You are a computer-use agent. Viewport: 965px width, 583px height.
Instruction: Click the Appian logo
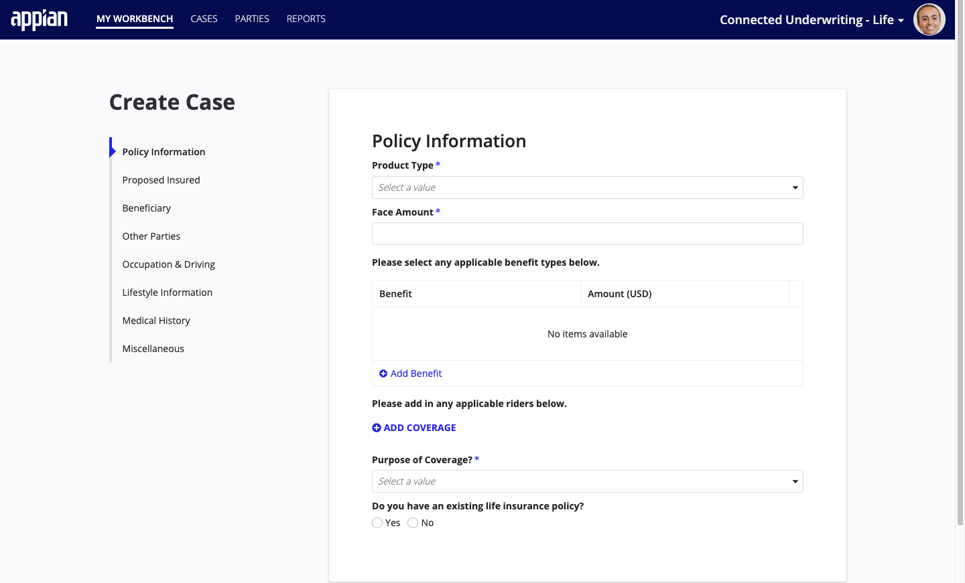click(40, 19)
